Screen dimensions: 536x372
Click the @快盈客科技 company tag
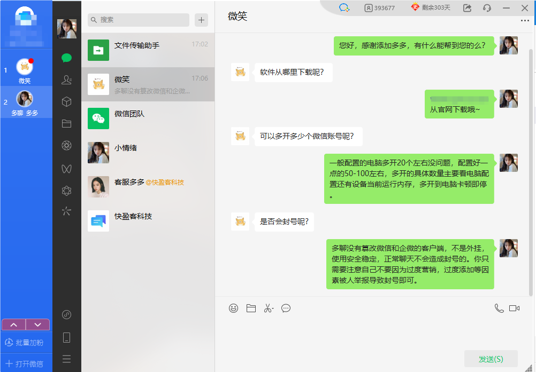[165, 183]
